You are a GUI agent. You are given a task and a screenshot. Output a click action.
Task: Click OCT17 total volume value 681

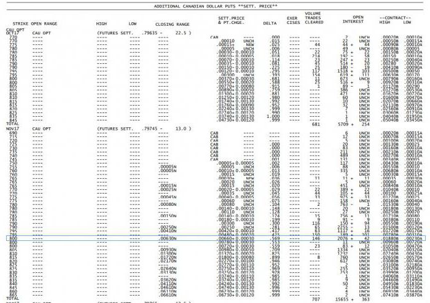coord(317,124)
